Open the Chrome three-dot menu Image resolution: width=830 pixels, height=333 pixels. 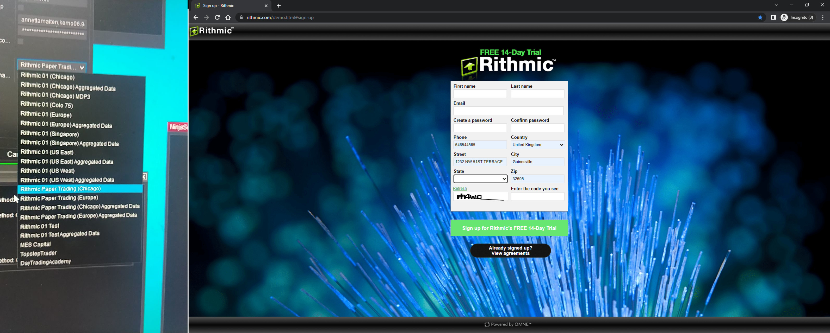tap(823, 17)
